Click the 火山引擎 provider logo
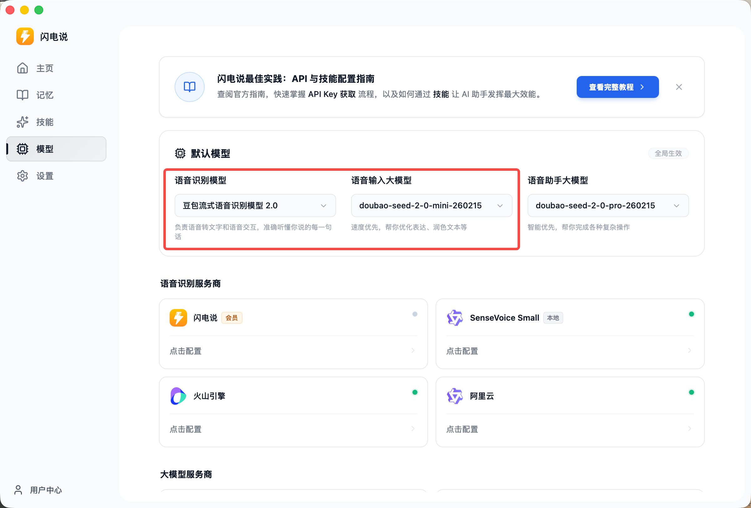 (178, 396)
